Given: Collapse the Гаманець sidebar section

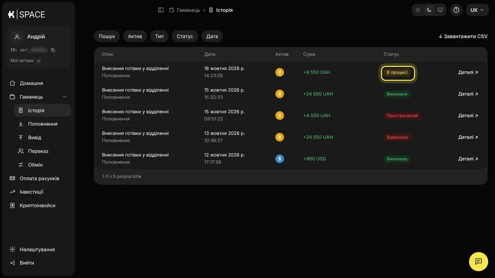Looking at the screenshot, I should point(65,97).
